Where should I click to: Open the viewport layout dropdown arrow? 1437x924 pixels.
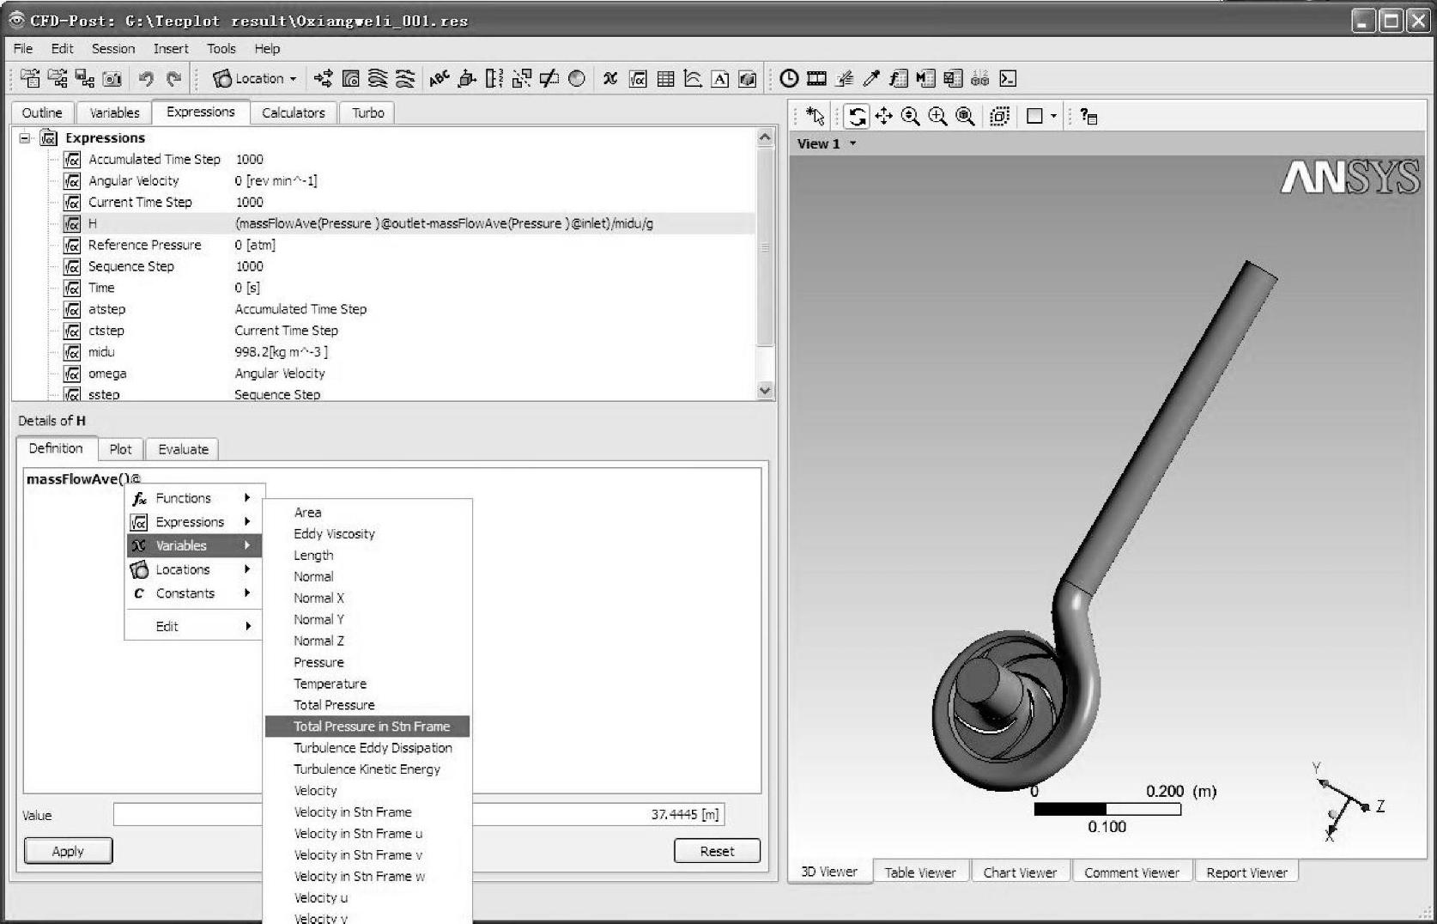click(1054, 116)
